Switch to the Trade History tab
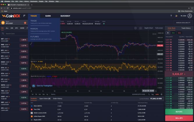Viewport: 194px width, 122px height. tap(186, 28)
